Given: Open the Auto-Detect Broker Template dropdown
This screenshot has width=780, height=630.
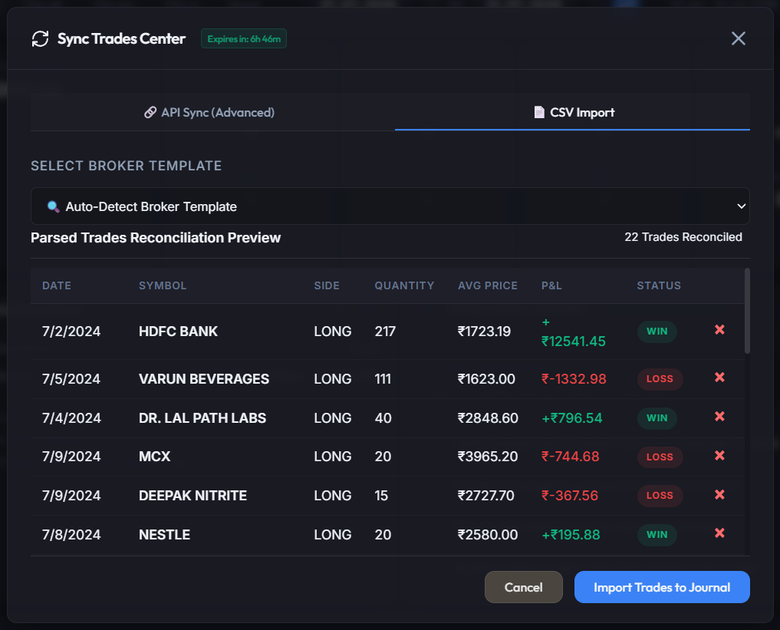Looking at the screenshot, I should (390, 206).
